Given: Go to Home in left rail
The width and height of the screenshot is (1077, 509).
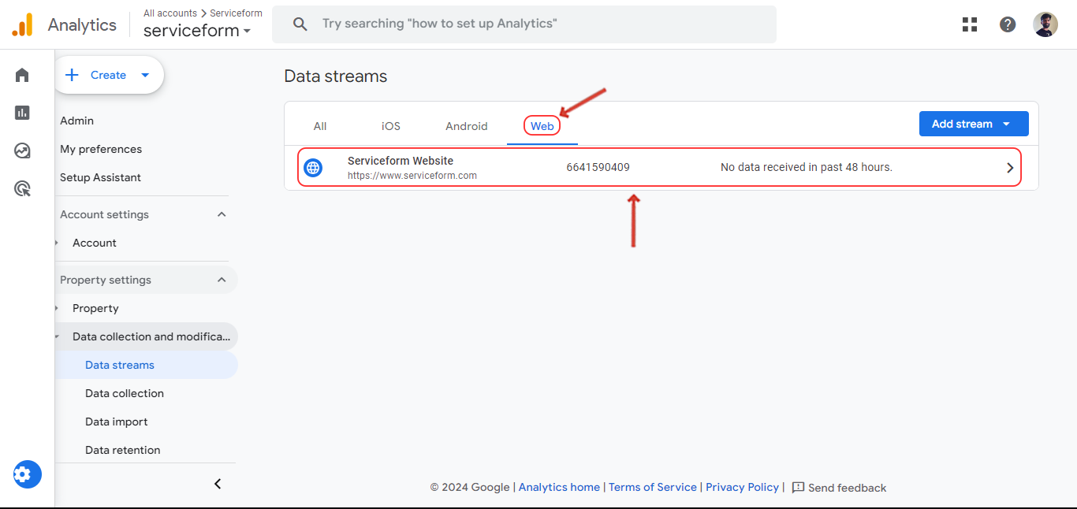Looking at the screenshot, I should pos(22,75).
